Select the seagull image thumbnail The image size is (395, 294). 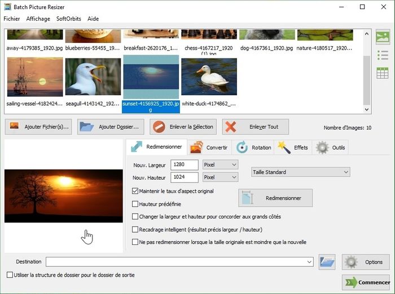coord(93,77)
